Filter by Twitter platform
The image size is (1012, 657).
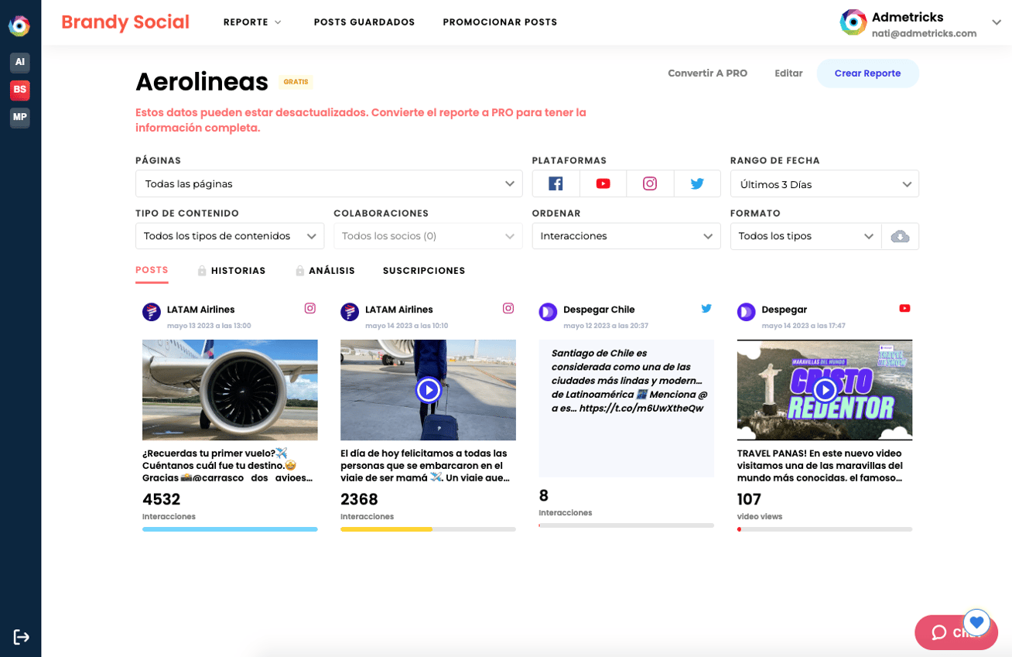(x=697, y=183)
